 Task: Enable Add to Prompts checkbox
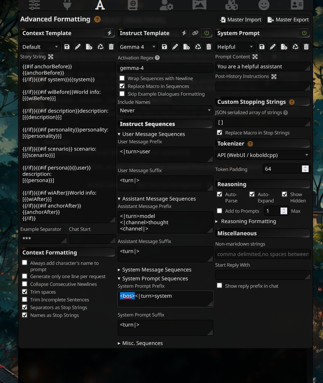[x=220, y=211]
